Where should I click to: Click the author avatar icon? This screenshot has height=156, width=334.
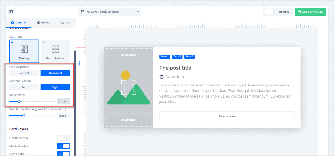pyautogui.click(x=161, y=76)
